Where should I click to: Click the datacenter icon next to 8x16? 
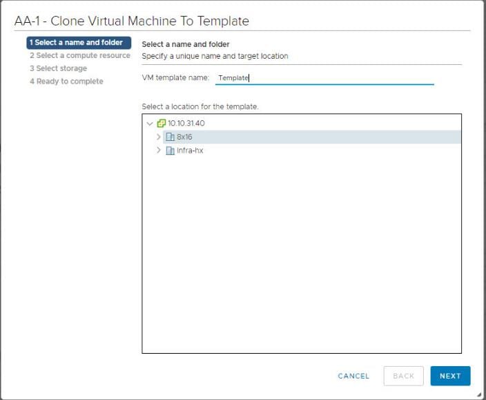coord(171,137)
